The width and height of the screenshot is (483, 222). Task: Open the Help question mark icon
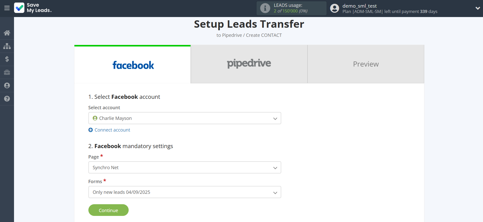tap(7, 99)
